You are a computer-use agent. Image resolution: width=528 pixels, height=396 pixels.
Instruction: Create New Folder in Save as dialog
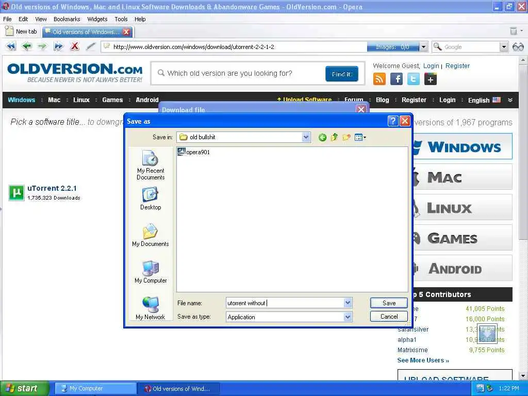pyautogui.click(x=346, y=137)
